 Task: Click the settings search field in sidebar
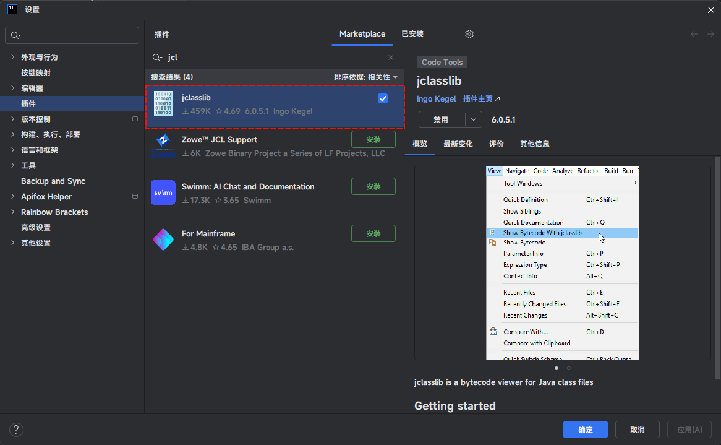coord(72,35)
